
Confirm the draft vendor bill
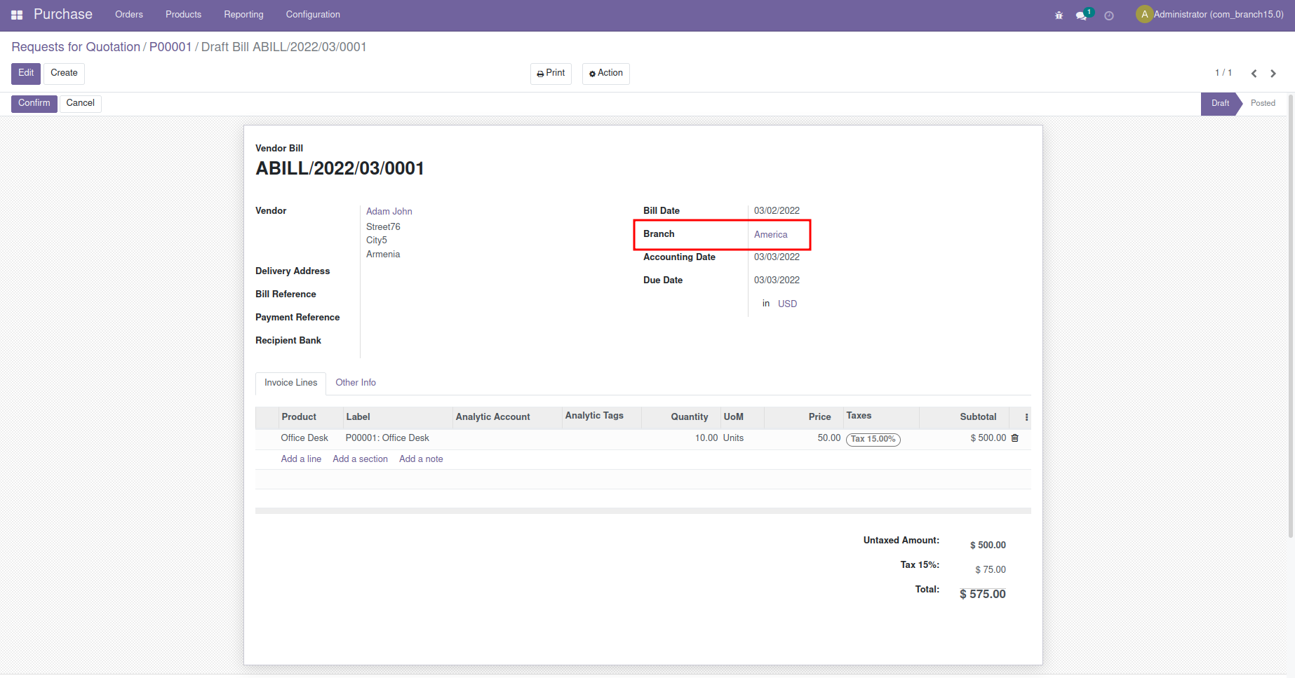[34, 104]
